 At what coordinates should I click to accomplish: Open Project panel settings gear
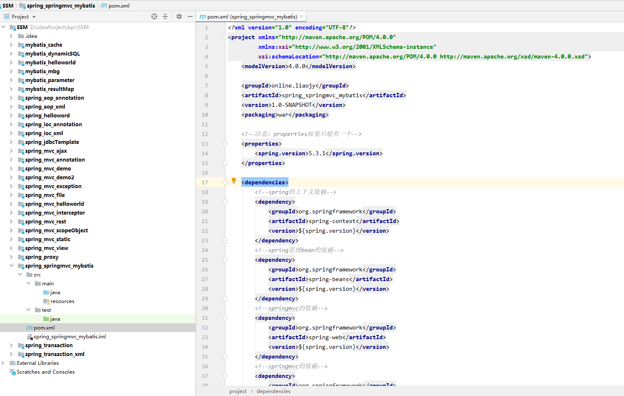tap(179, 16)
